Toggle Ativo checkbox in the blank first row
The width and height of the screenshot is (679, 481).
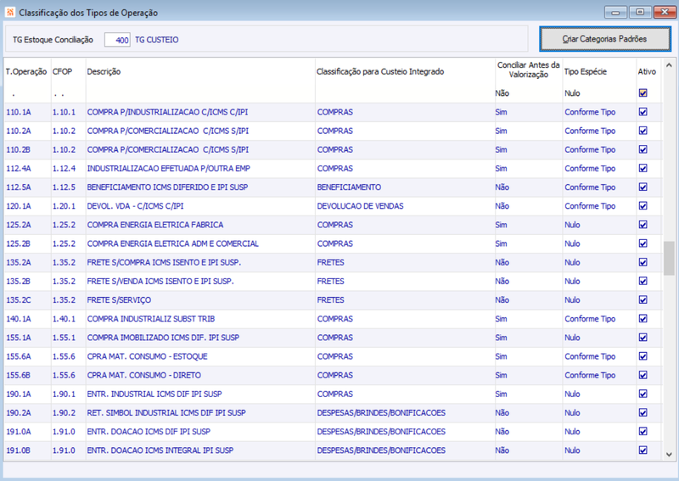pyautogui.click(x=643, y=93)
